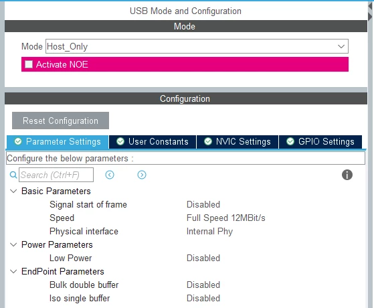Collapse the Power Parameters section

[13, 245]
